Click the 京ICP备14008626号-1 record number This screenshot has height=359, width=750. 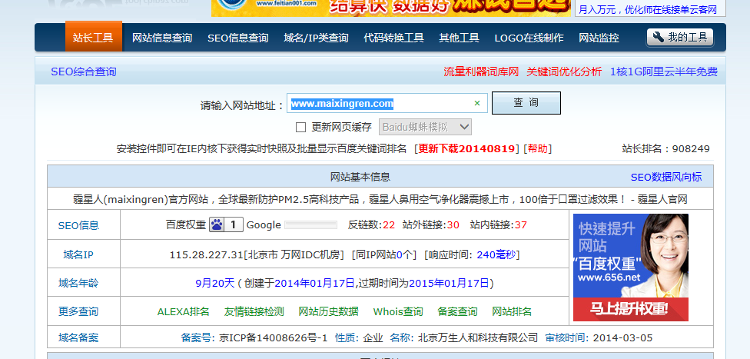coord(273,338)
